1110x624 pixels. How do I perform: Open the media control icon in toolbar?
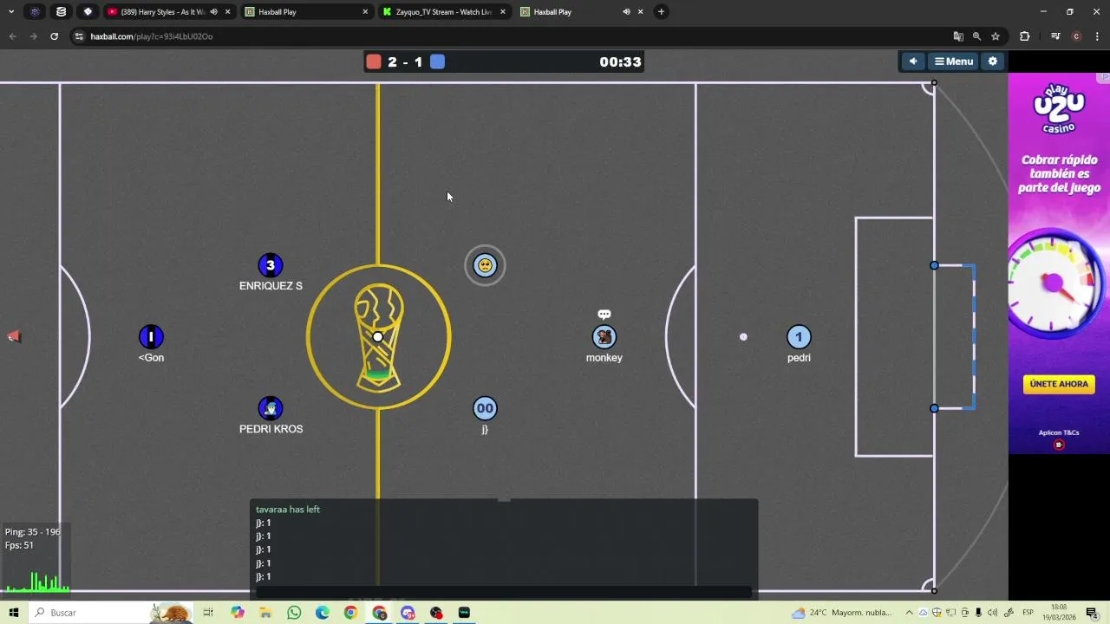(x=1055, y=36)
